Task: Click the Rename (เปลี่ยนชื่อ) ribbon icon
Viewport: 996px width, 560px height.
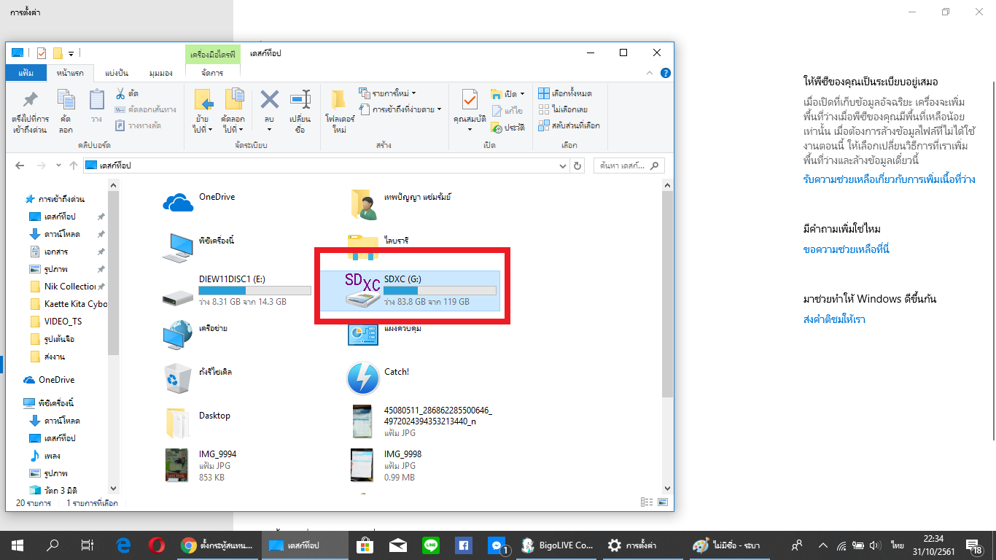Action: pyautogui.click(x=300, y=112)
